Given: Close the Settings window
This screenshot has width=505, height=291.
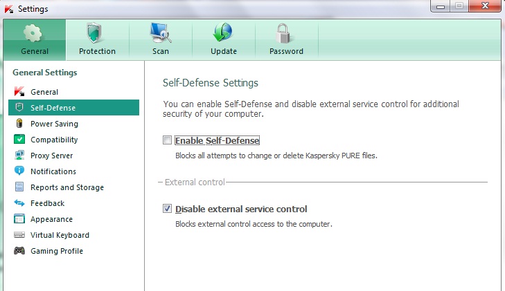Looking at the screenshot, I should coord(485,6).
